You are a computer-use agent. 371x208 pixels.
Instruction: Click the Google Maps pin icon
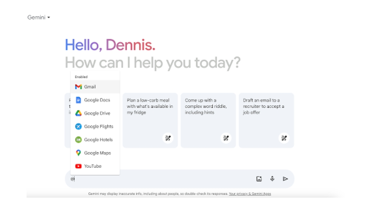coord(78,153)
